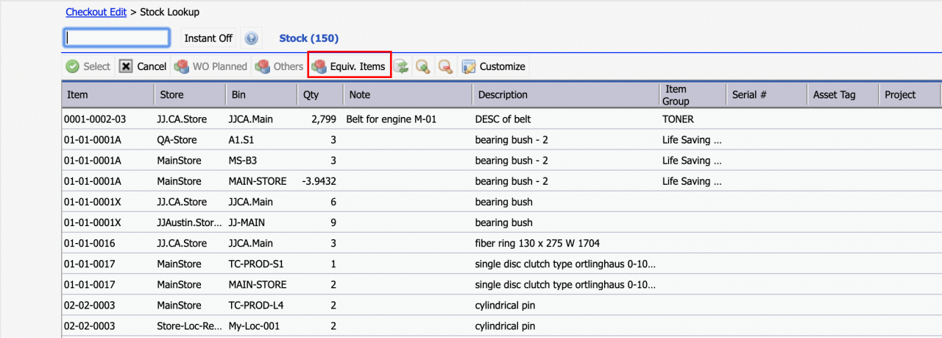Sort by the Item Group column header
The height and width of the screenshot is (338, 942).
pyautogui.click(x=692, y=94)
